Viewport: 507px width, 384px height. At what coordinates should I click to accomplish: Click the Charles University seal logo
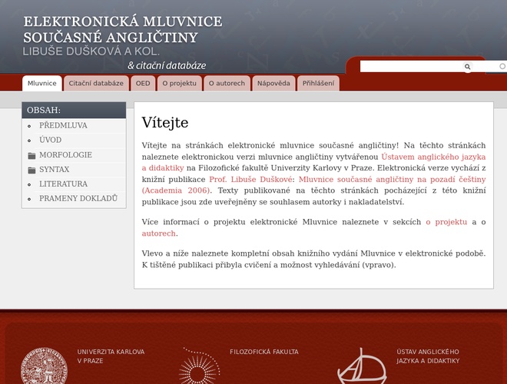[43, 367]
